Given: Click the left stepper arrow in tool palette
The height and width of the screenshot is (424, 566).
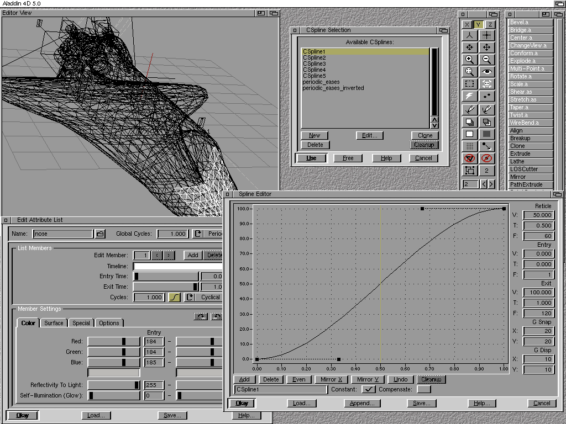Looking at the screenshot, I should 484,184.
